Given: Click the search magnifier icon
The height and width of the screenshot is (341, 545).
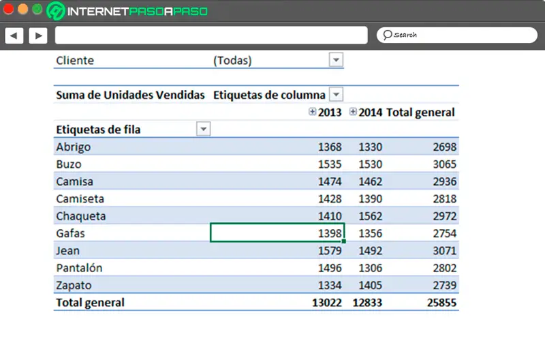Looking at the screenshot, I should pyautogui.click(x=387, y=35).
